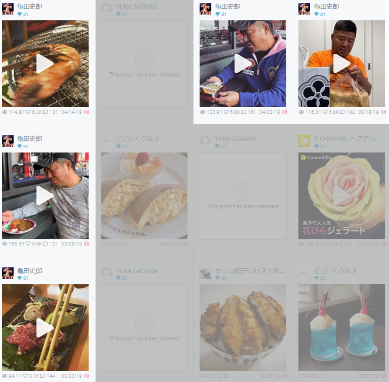Open the flower petal gelato rose thumbnail
Viewport: 389px width, 382px height.
341,196
